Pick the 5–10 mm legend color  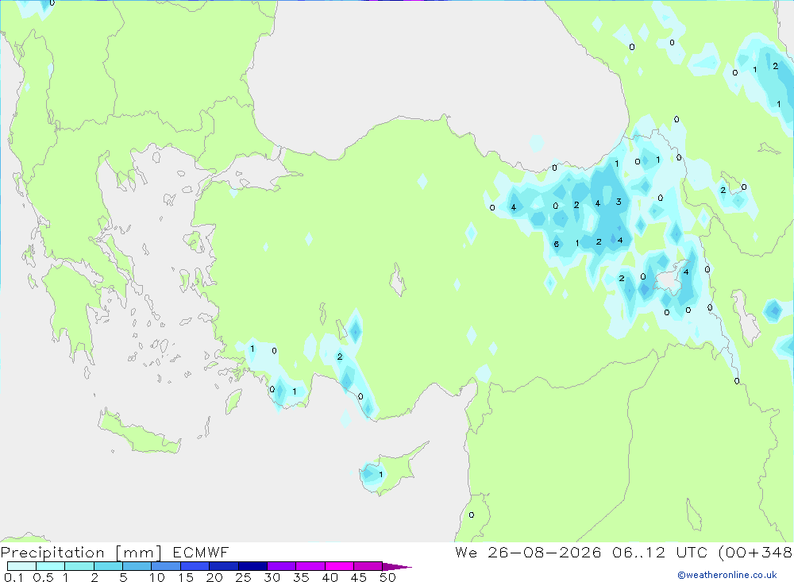tap(137, 566)
